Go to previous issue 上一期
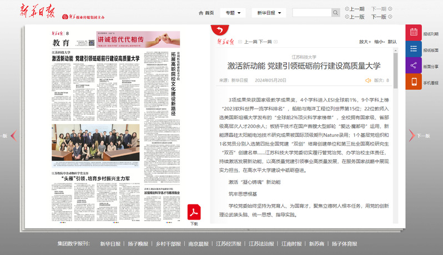Screen dimensions: 443x255 [x=355, y=9]
